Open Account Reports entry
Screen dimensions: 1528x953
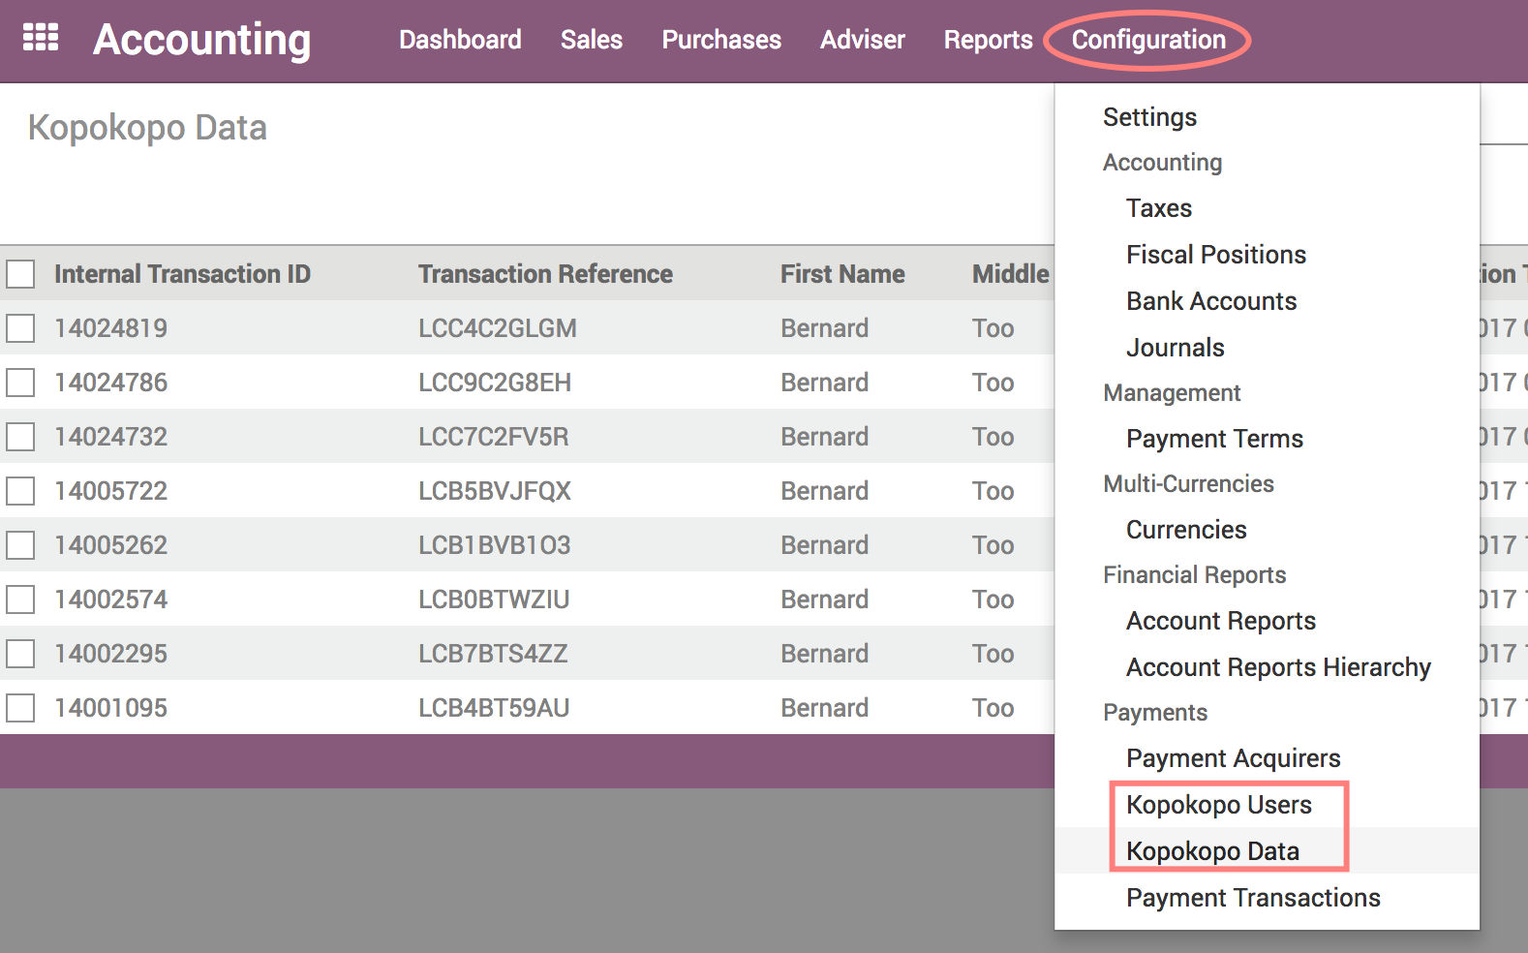coord(1221,621)
